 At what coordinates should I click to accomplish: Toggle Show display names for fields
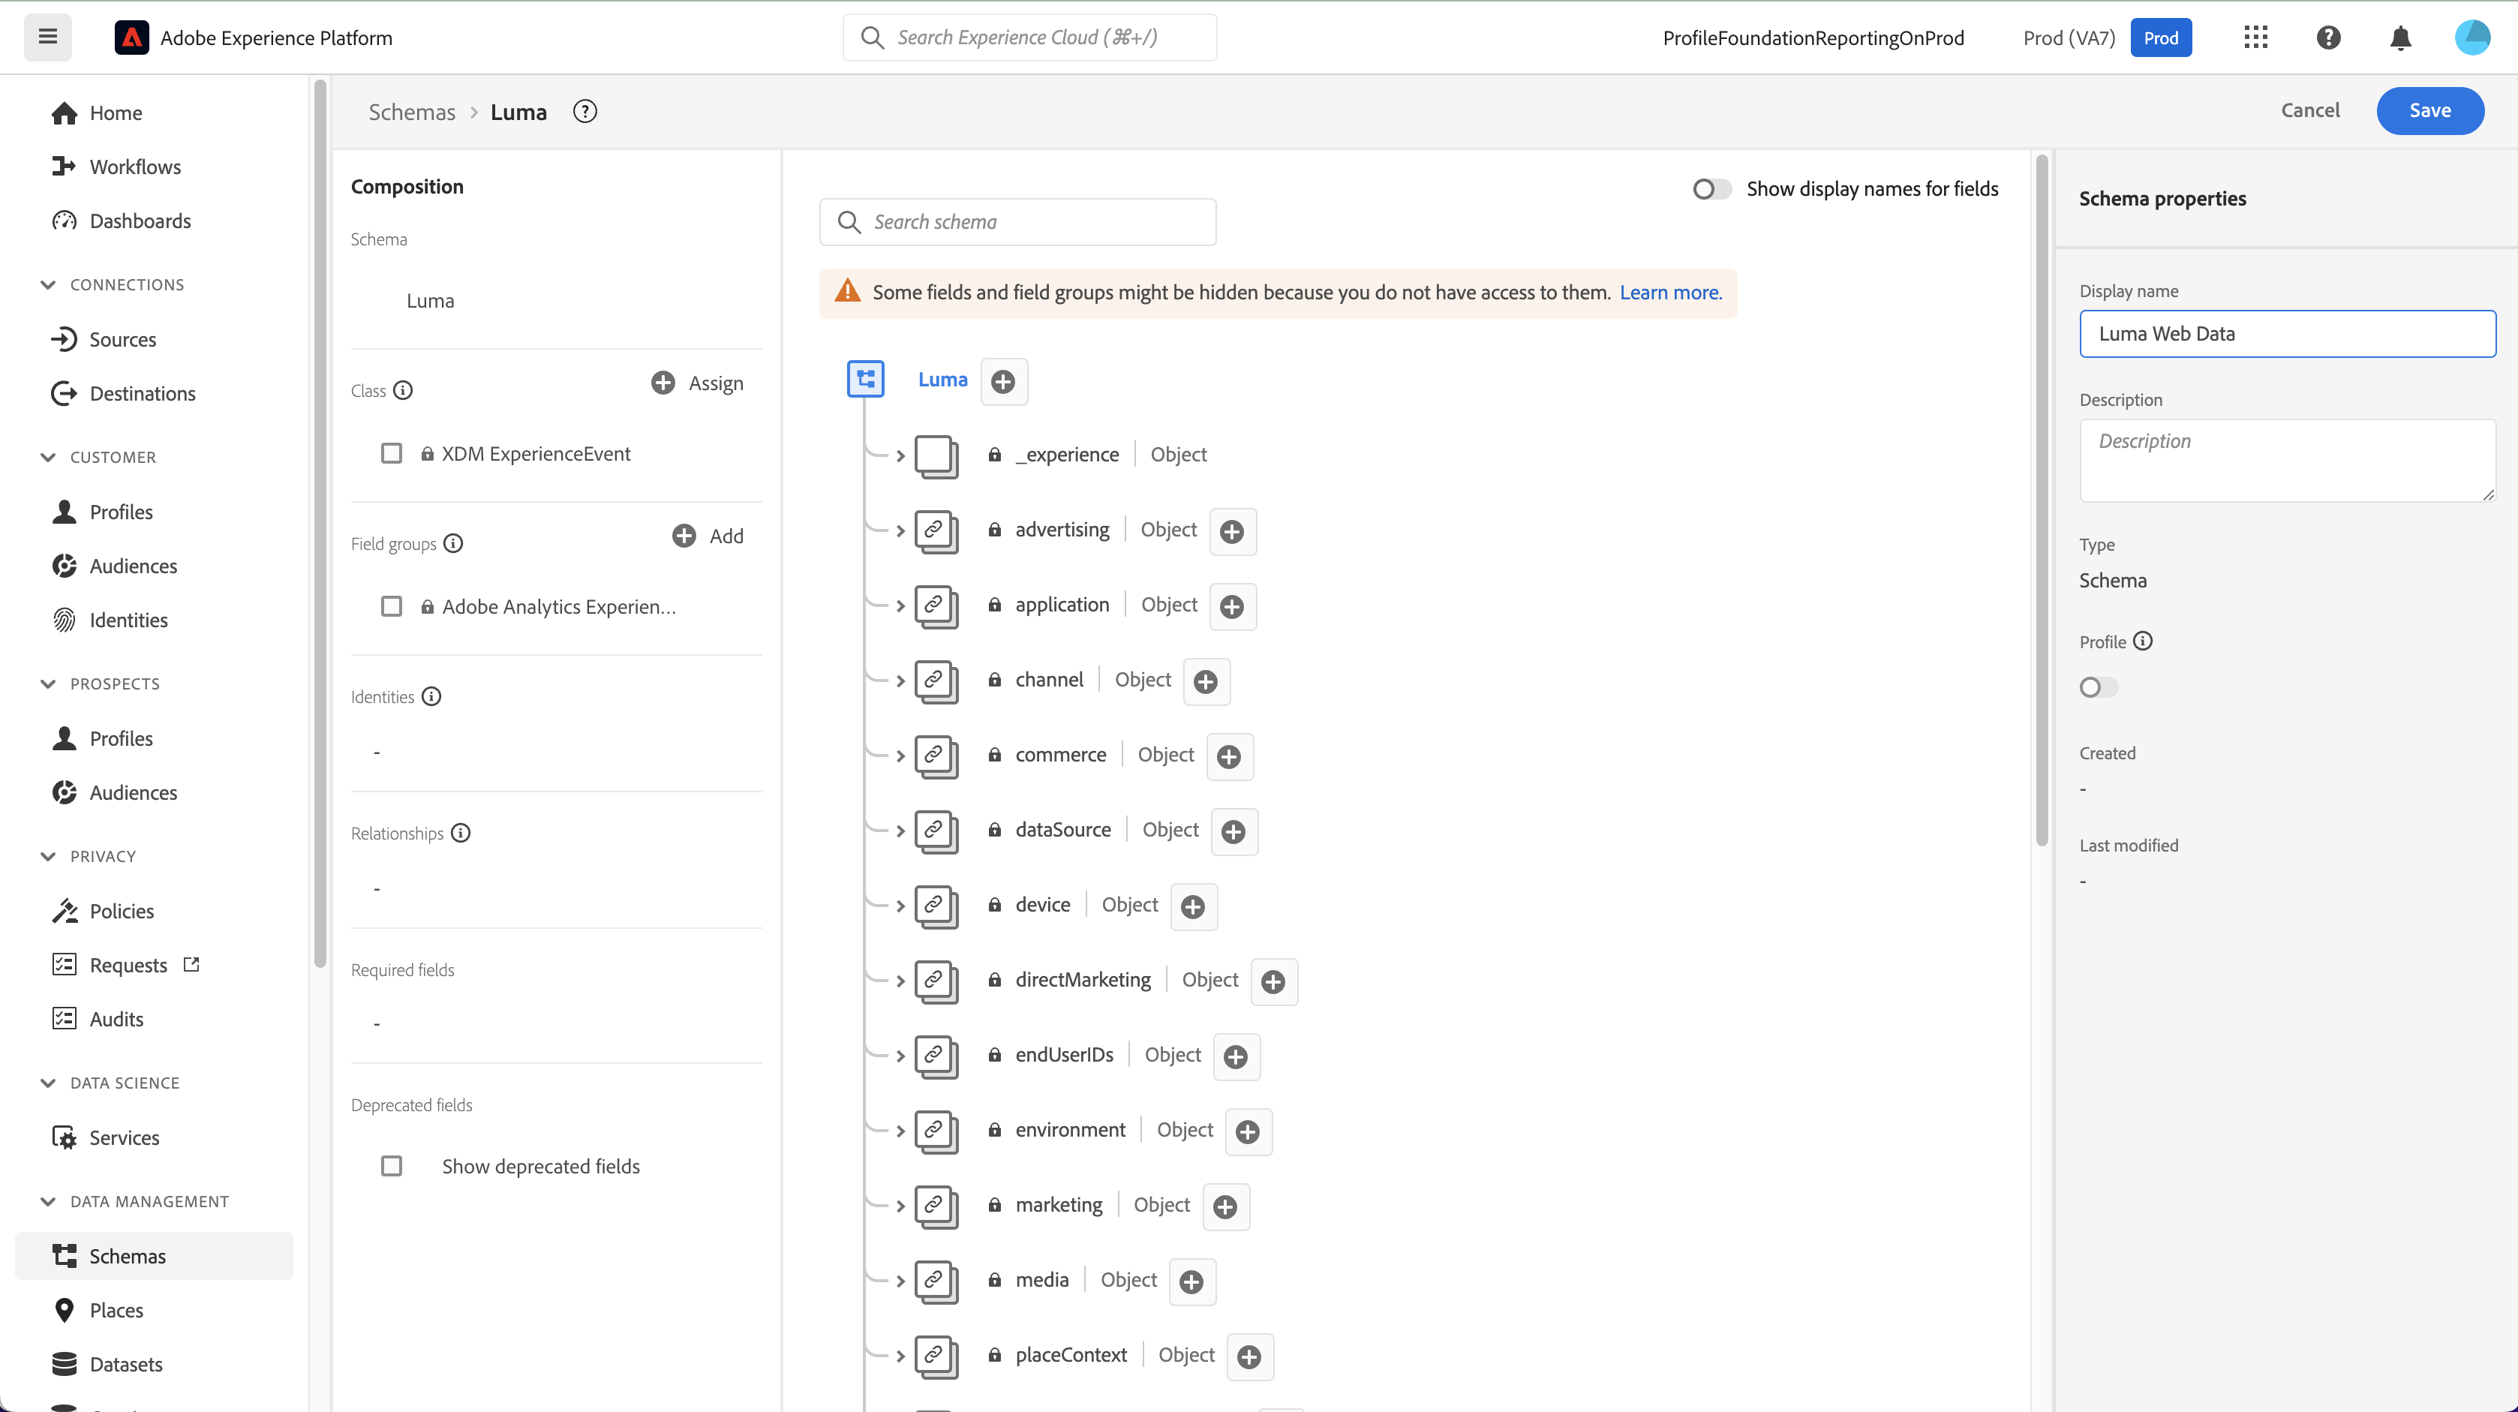1711,188
